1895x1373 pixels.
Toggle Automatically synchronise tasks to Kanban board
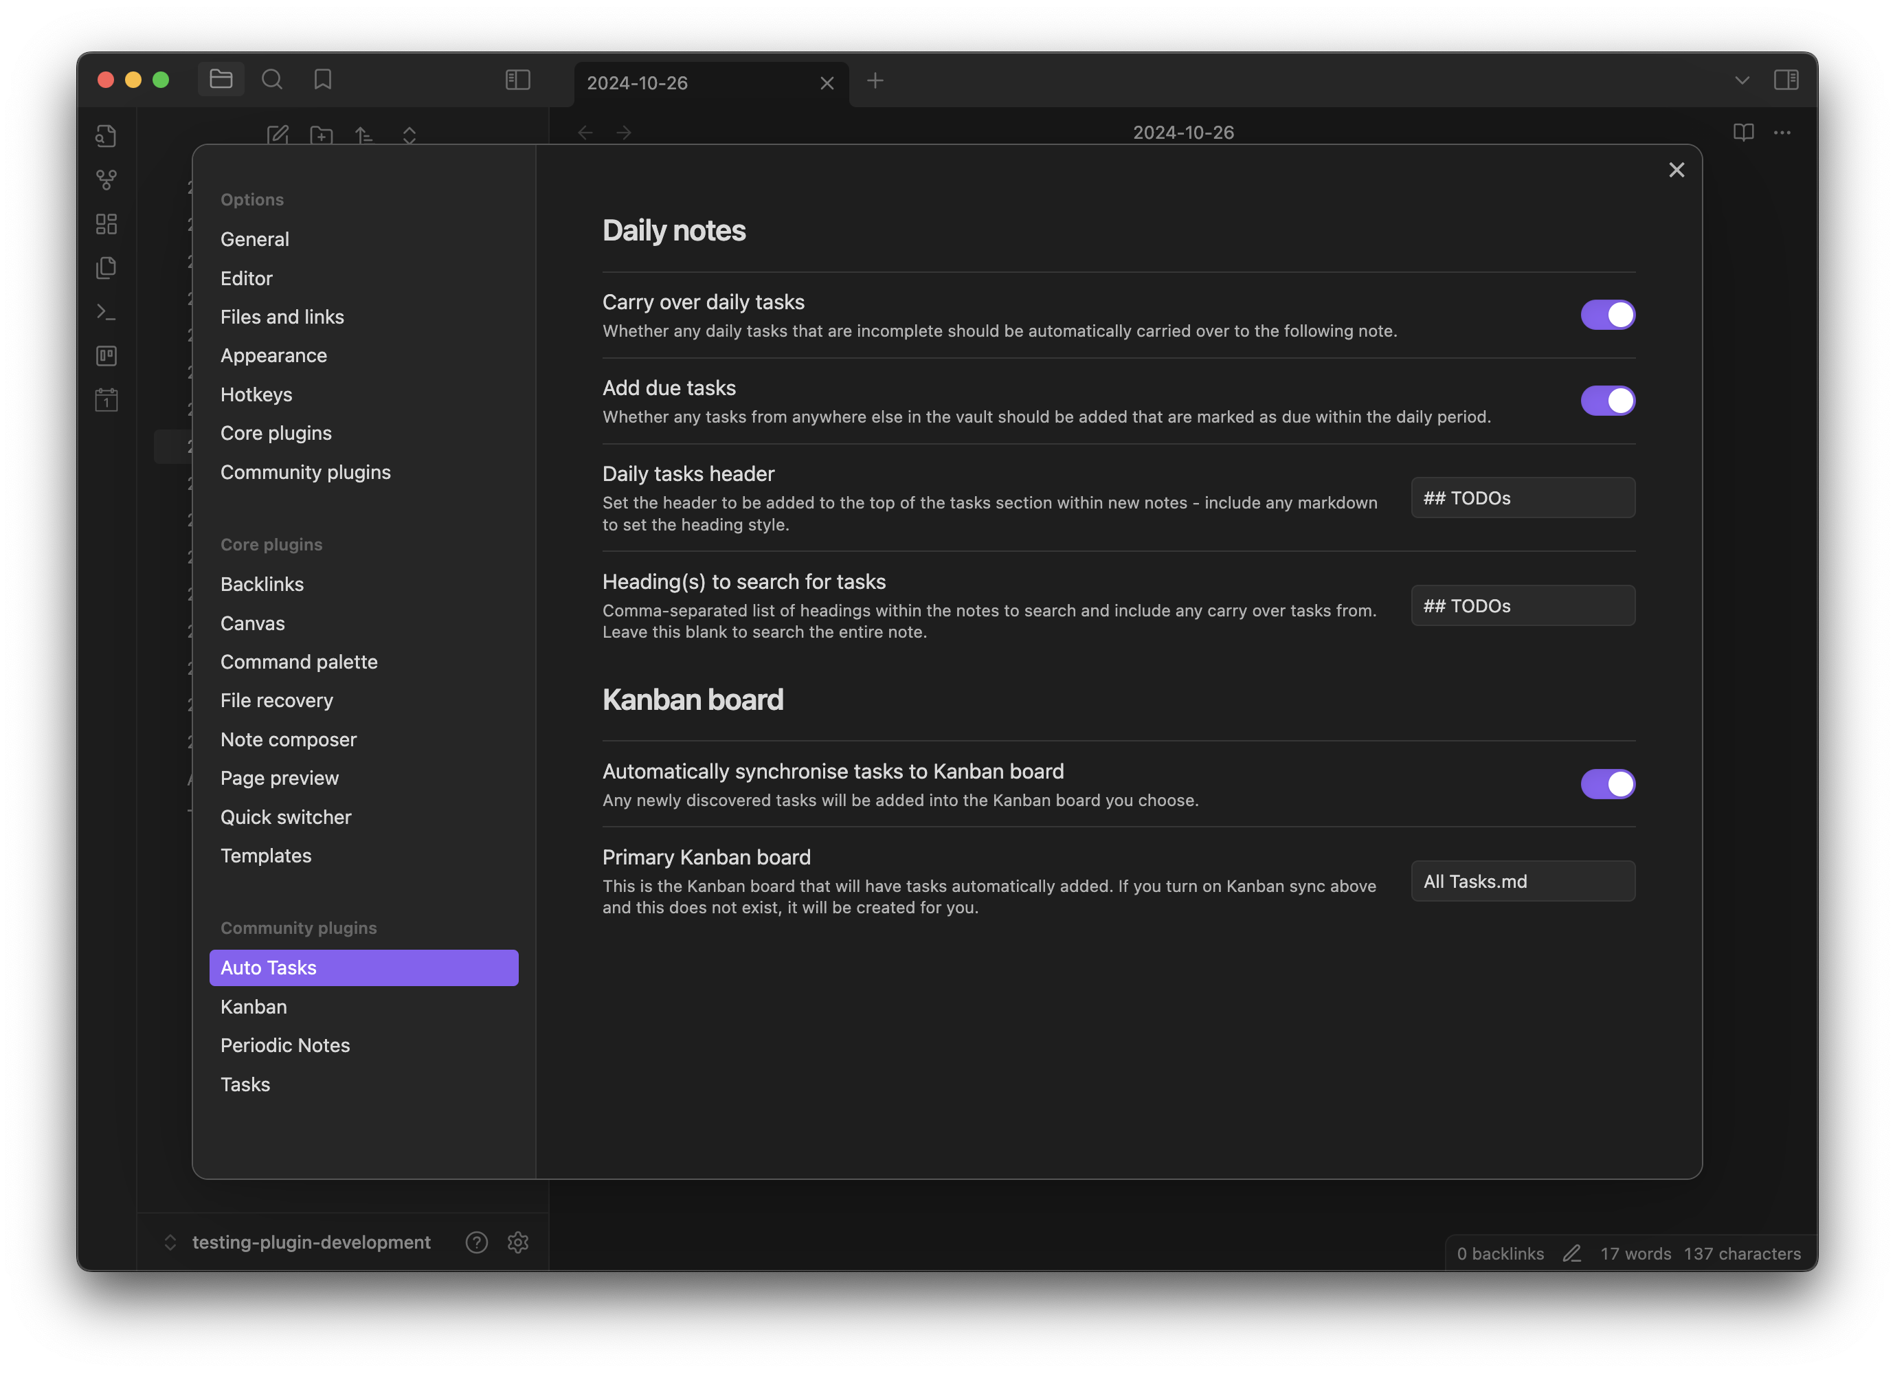pos(1608,784)
